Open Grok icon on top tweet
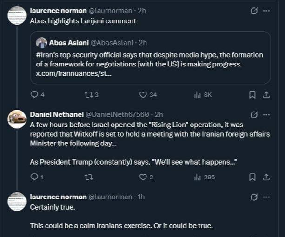285x237 pixels. [254, 11]
